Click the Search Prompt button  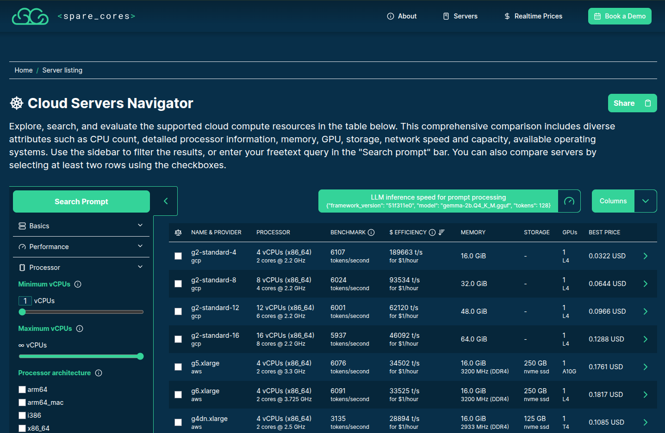pos(81,201)
